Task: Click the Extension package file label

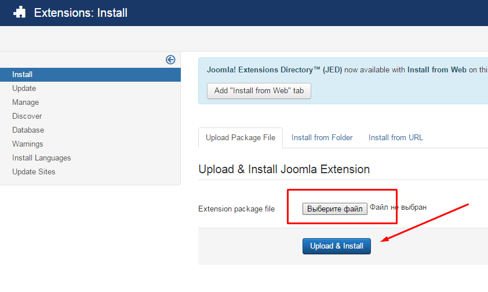Action: [236, 209]
